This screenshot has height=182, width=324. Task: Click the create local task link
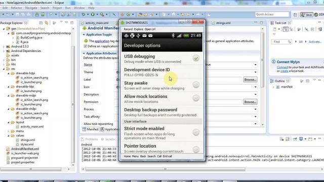pyautogui.click(x=285, y=71)
